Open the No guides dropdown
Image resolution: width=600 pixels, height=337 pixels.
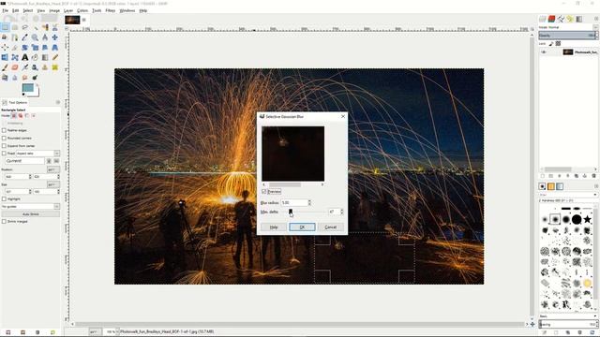pyautogui.click(x=30, y=206)
